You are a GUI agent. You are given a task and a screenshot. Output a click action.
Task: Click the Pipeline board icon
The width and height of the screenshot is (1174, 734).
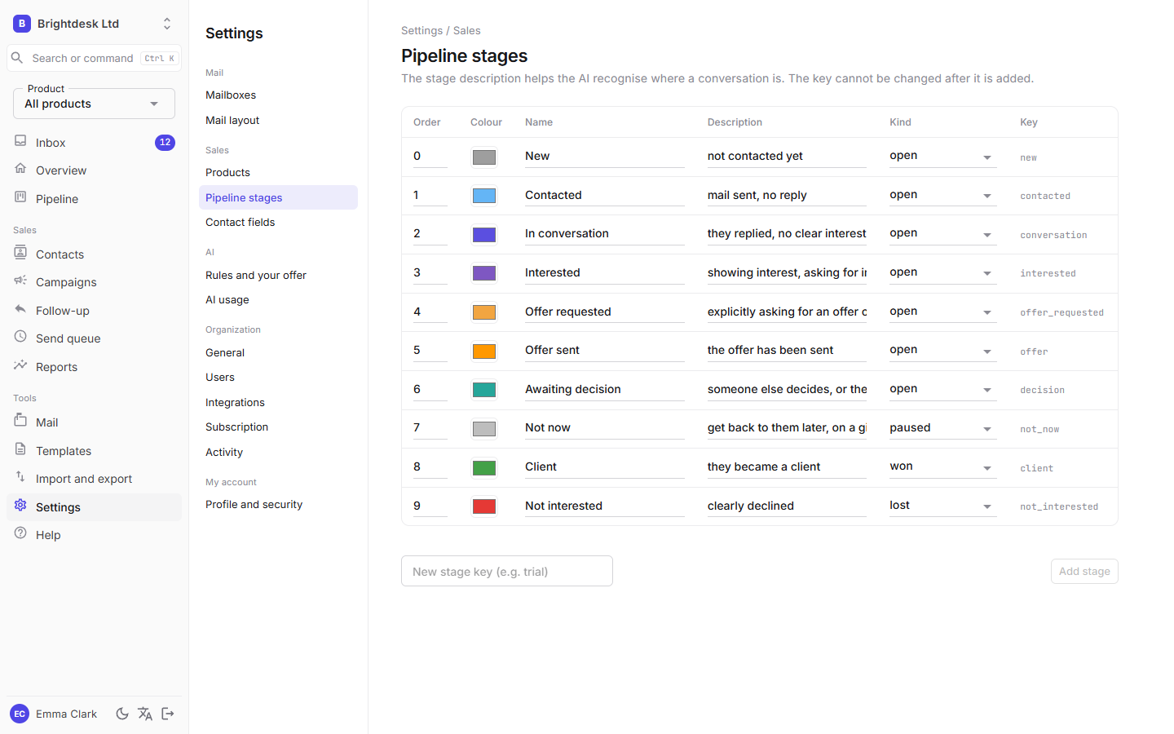click(x=20, y=197)
